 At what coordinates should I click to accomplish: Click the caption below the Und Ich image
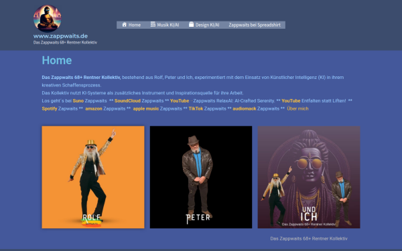(309, 239)
